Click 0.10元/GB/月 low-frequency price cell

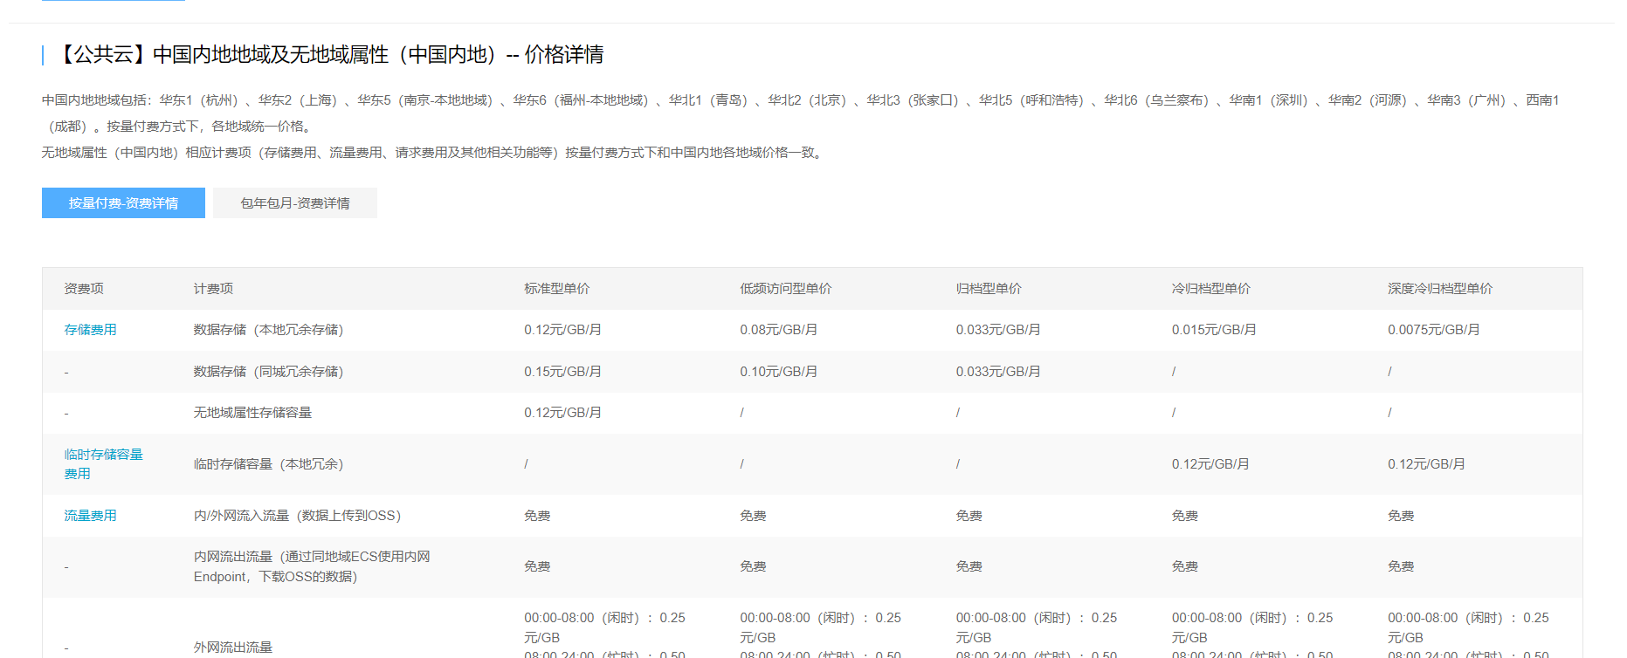(x=778, y=372)
